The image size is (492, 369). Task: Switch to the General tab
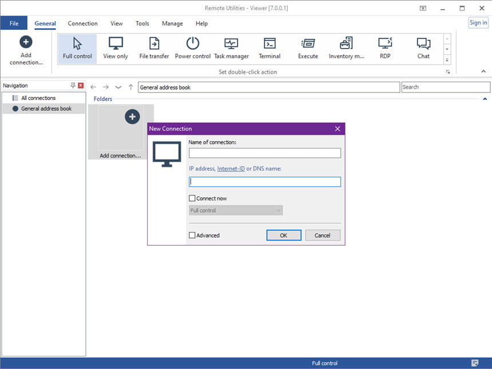(45, 23)
